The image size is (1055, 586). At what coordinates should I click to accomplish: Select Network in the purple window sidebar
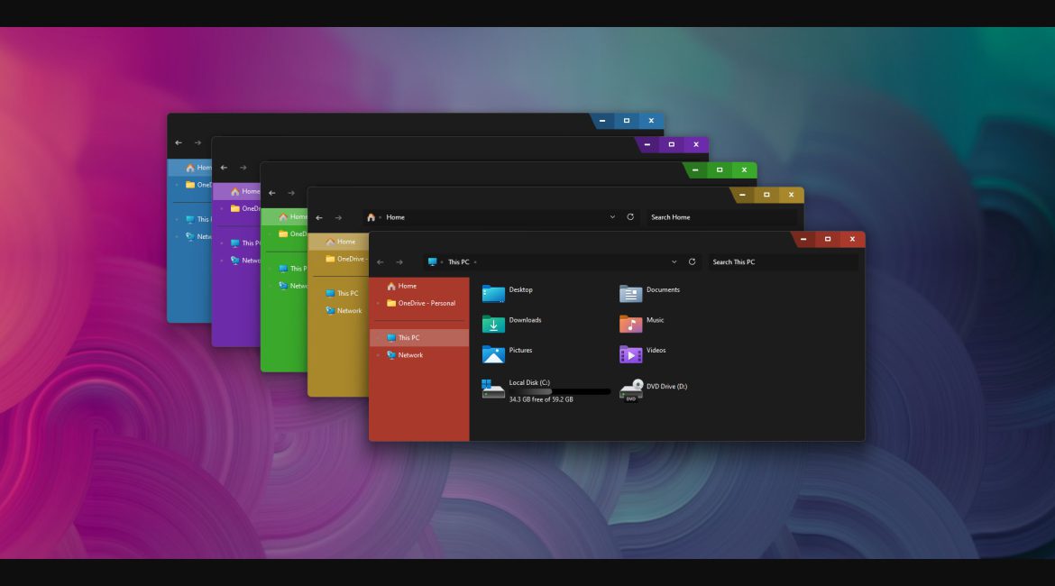pyautogui.click(x=237, y=261)
